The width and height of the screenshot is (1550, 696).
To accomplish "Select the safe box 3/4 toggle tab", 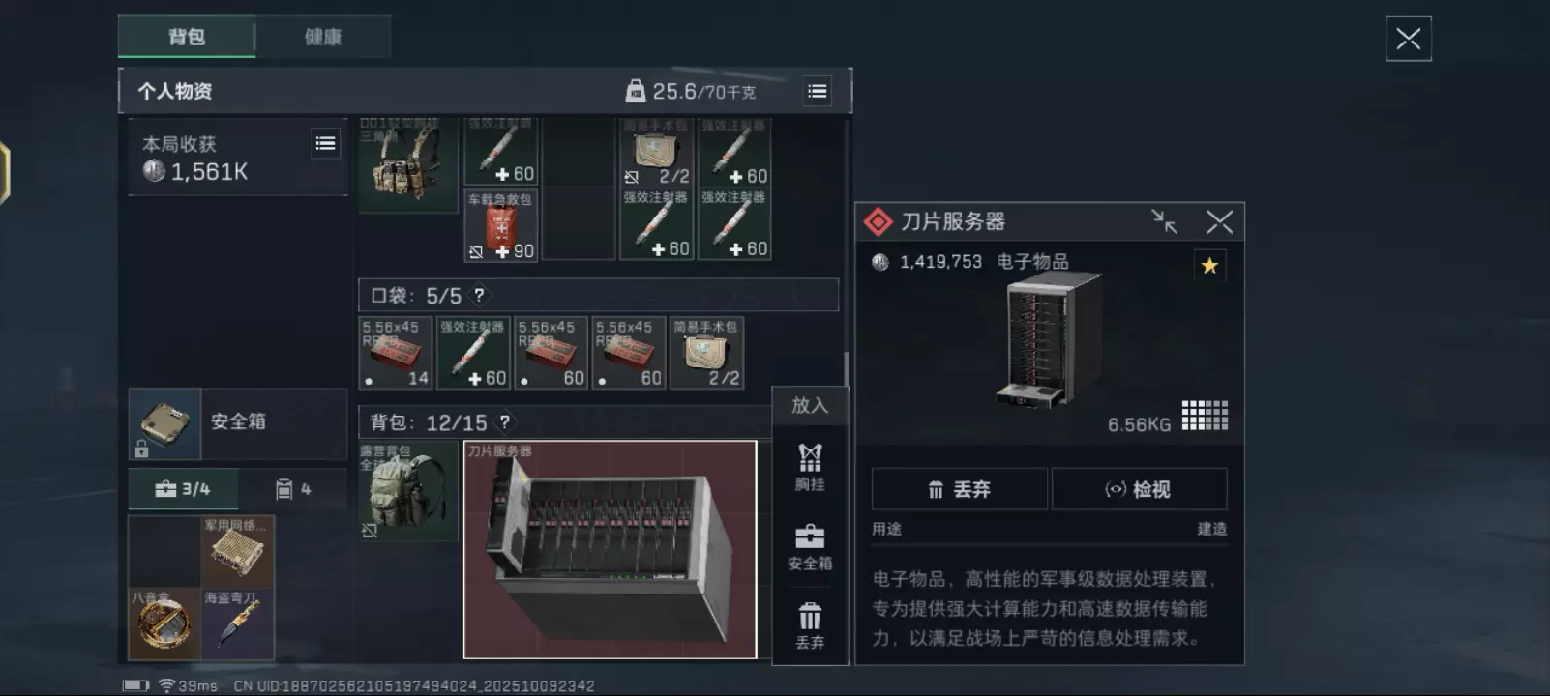I will [183, 489].
